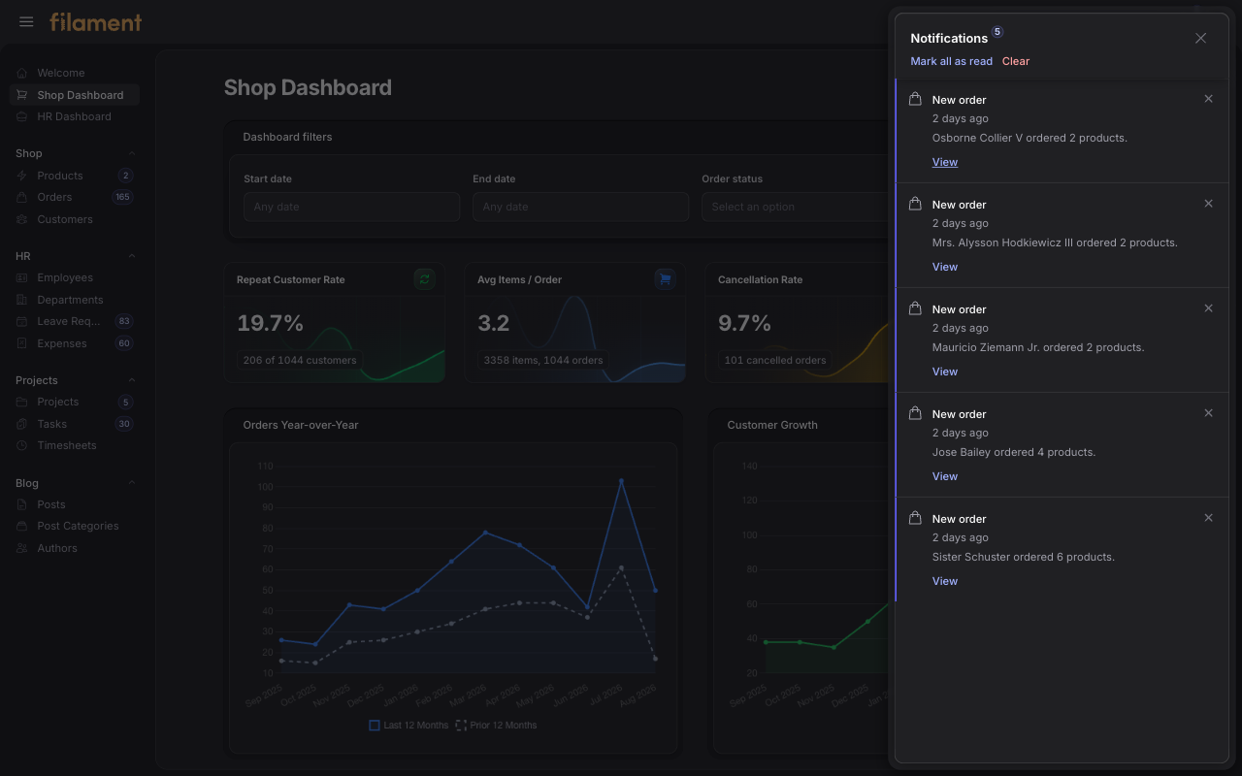View Jose Bailey order

944,476
